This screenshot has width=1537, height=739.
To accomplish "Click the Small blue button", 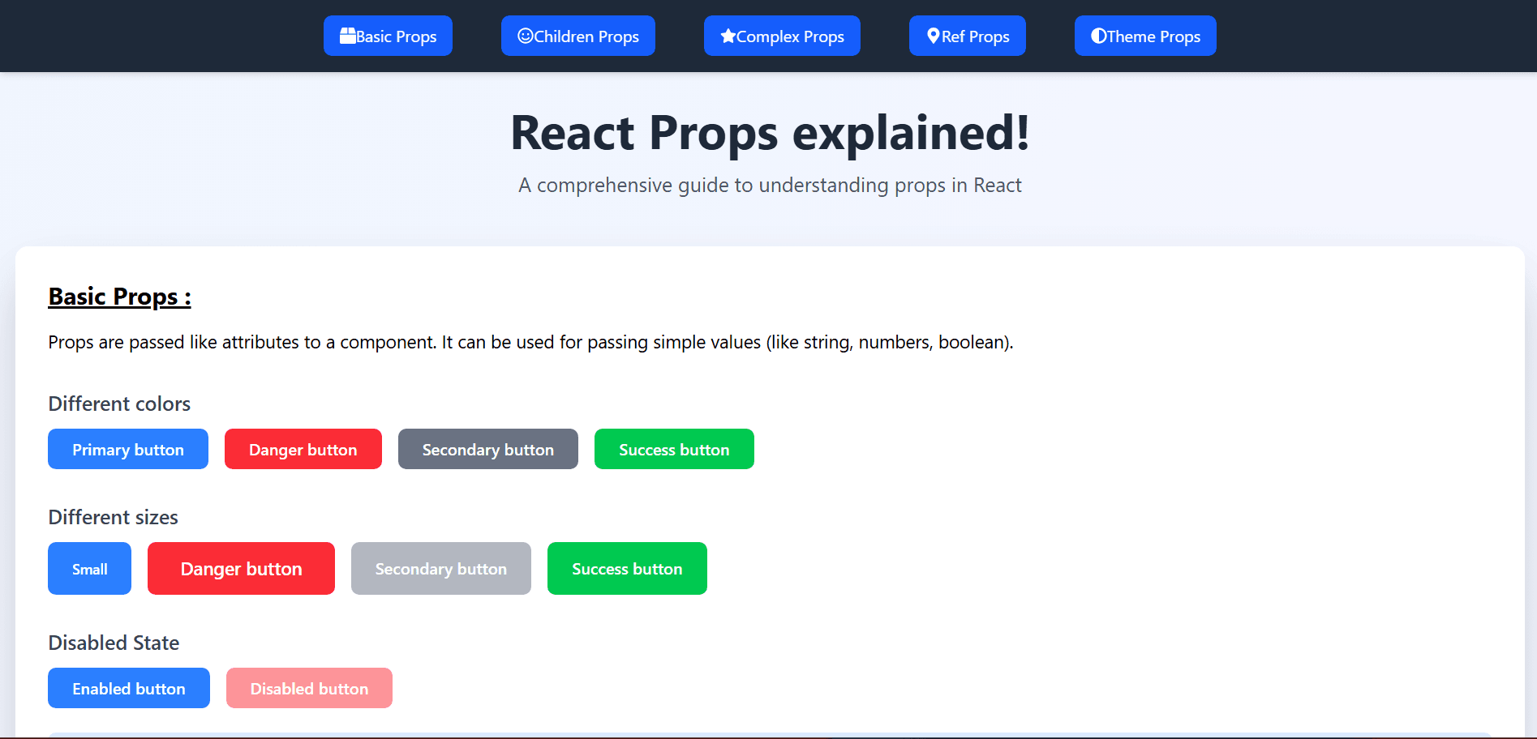I will pos(89,569).
